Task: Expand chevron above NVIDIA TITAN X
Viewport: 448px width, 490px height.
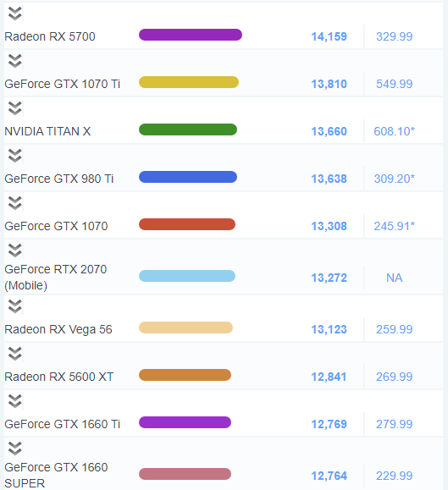Action: click(14, 108)
